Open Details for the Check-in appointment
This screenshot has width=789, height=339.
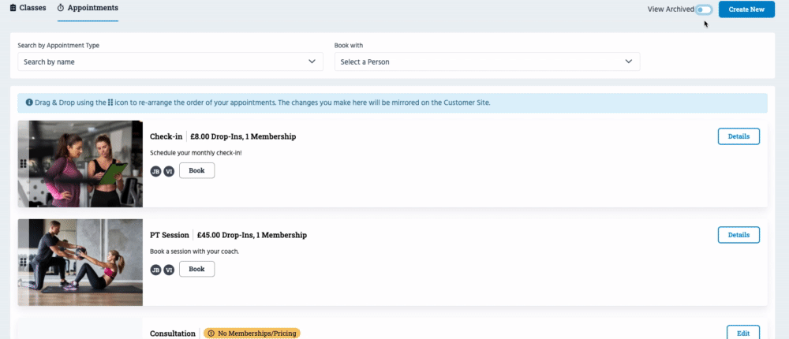point(739,136)
